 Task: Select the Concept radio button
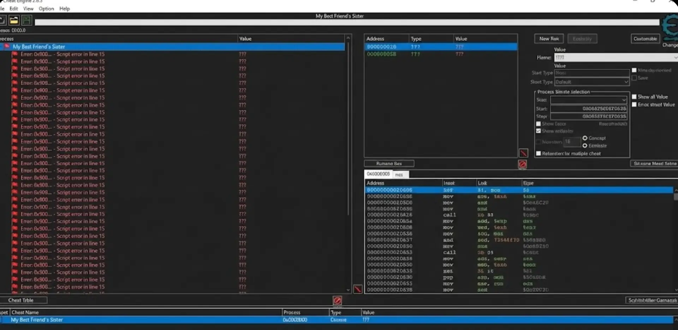[x=585, y=138]
